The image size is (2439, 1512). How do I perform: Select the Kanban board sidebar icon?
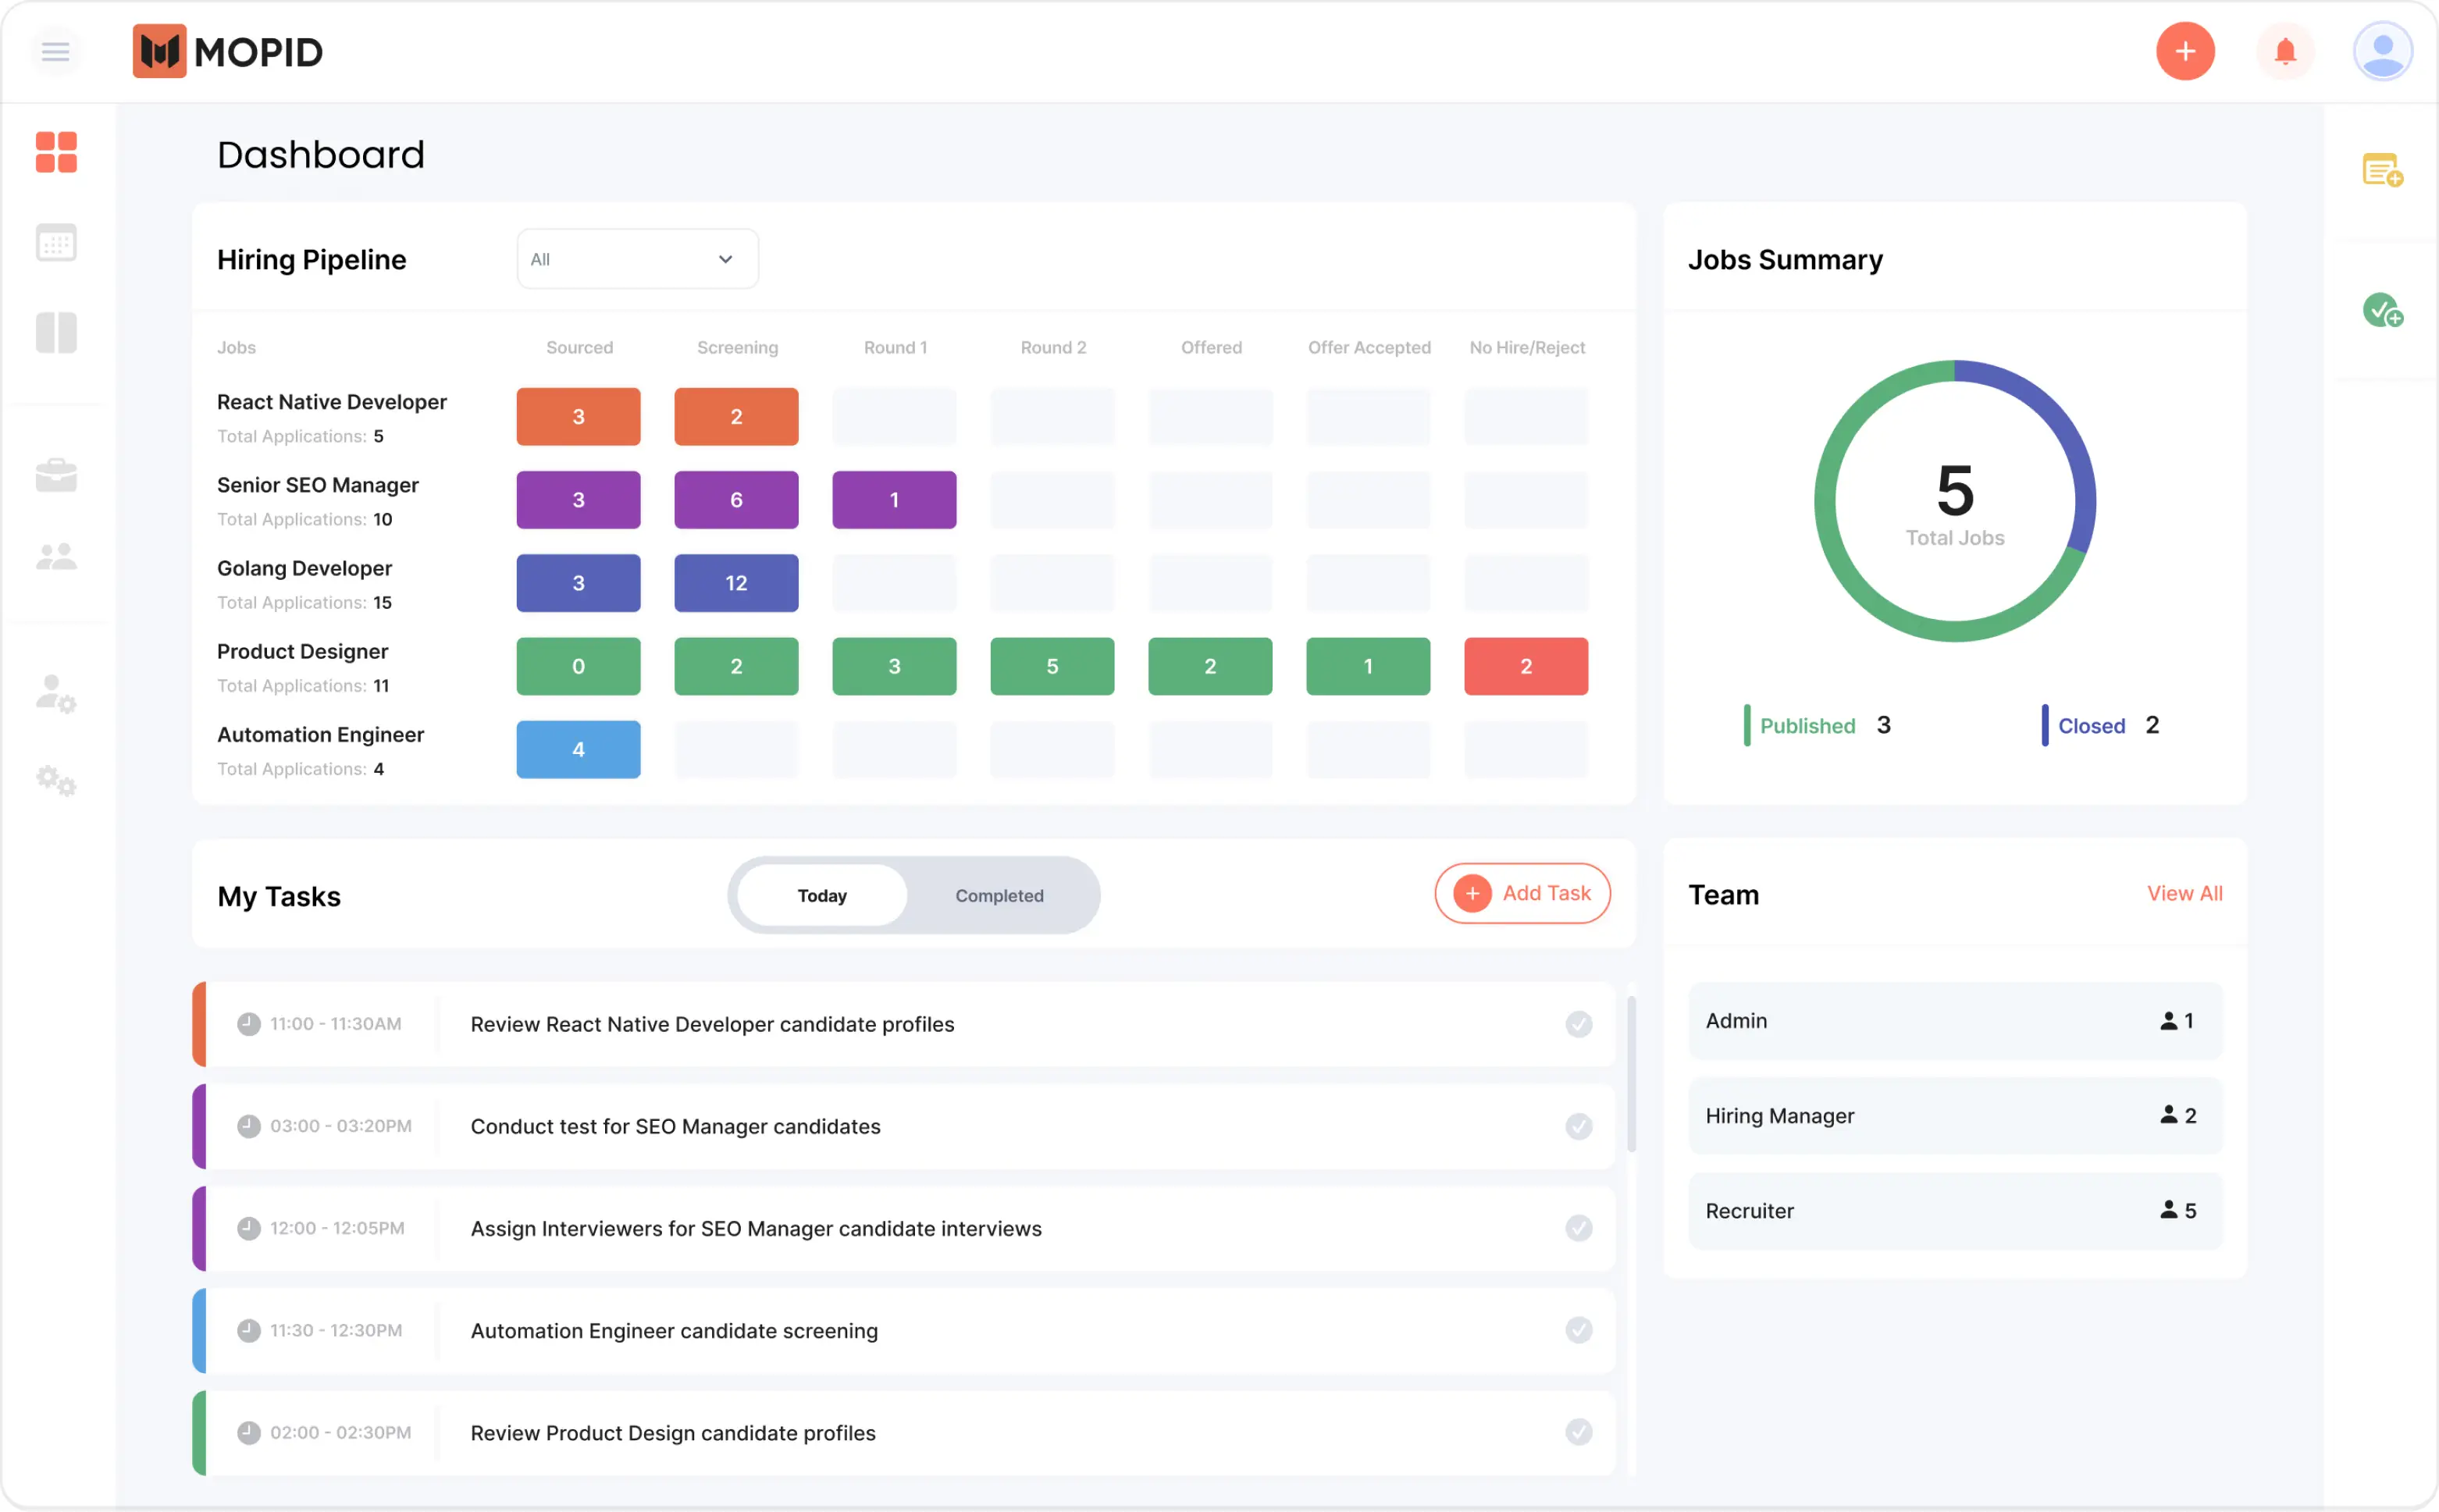pyautogui.click(x=56, y=332)
